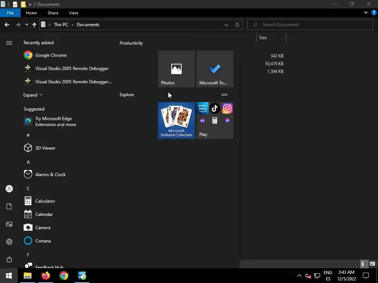
Task: Focus the Search Documents field
Action: tap(310, 25)
